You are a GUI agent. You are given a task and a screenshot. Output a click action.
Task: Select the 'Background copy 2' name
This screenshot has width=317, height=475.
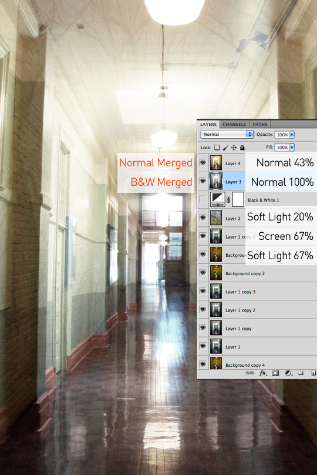click(x=245, y=273)
